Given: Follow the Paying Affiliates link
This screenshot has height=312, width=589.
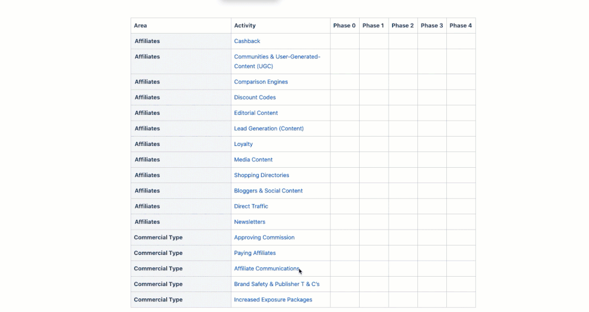Looking at the screenshot, I should coord(255,253).
